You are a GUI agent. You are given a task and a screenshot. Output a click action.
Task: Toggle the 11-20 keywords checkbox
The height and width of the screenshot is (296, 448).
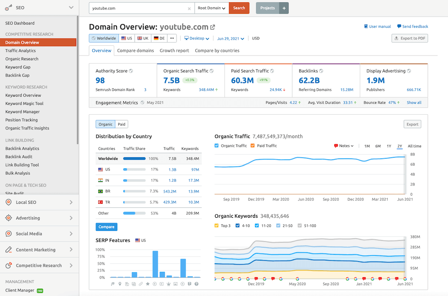pyautogui.click(x=257, y=226)
